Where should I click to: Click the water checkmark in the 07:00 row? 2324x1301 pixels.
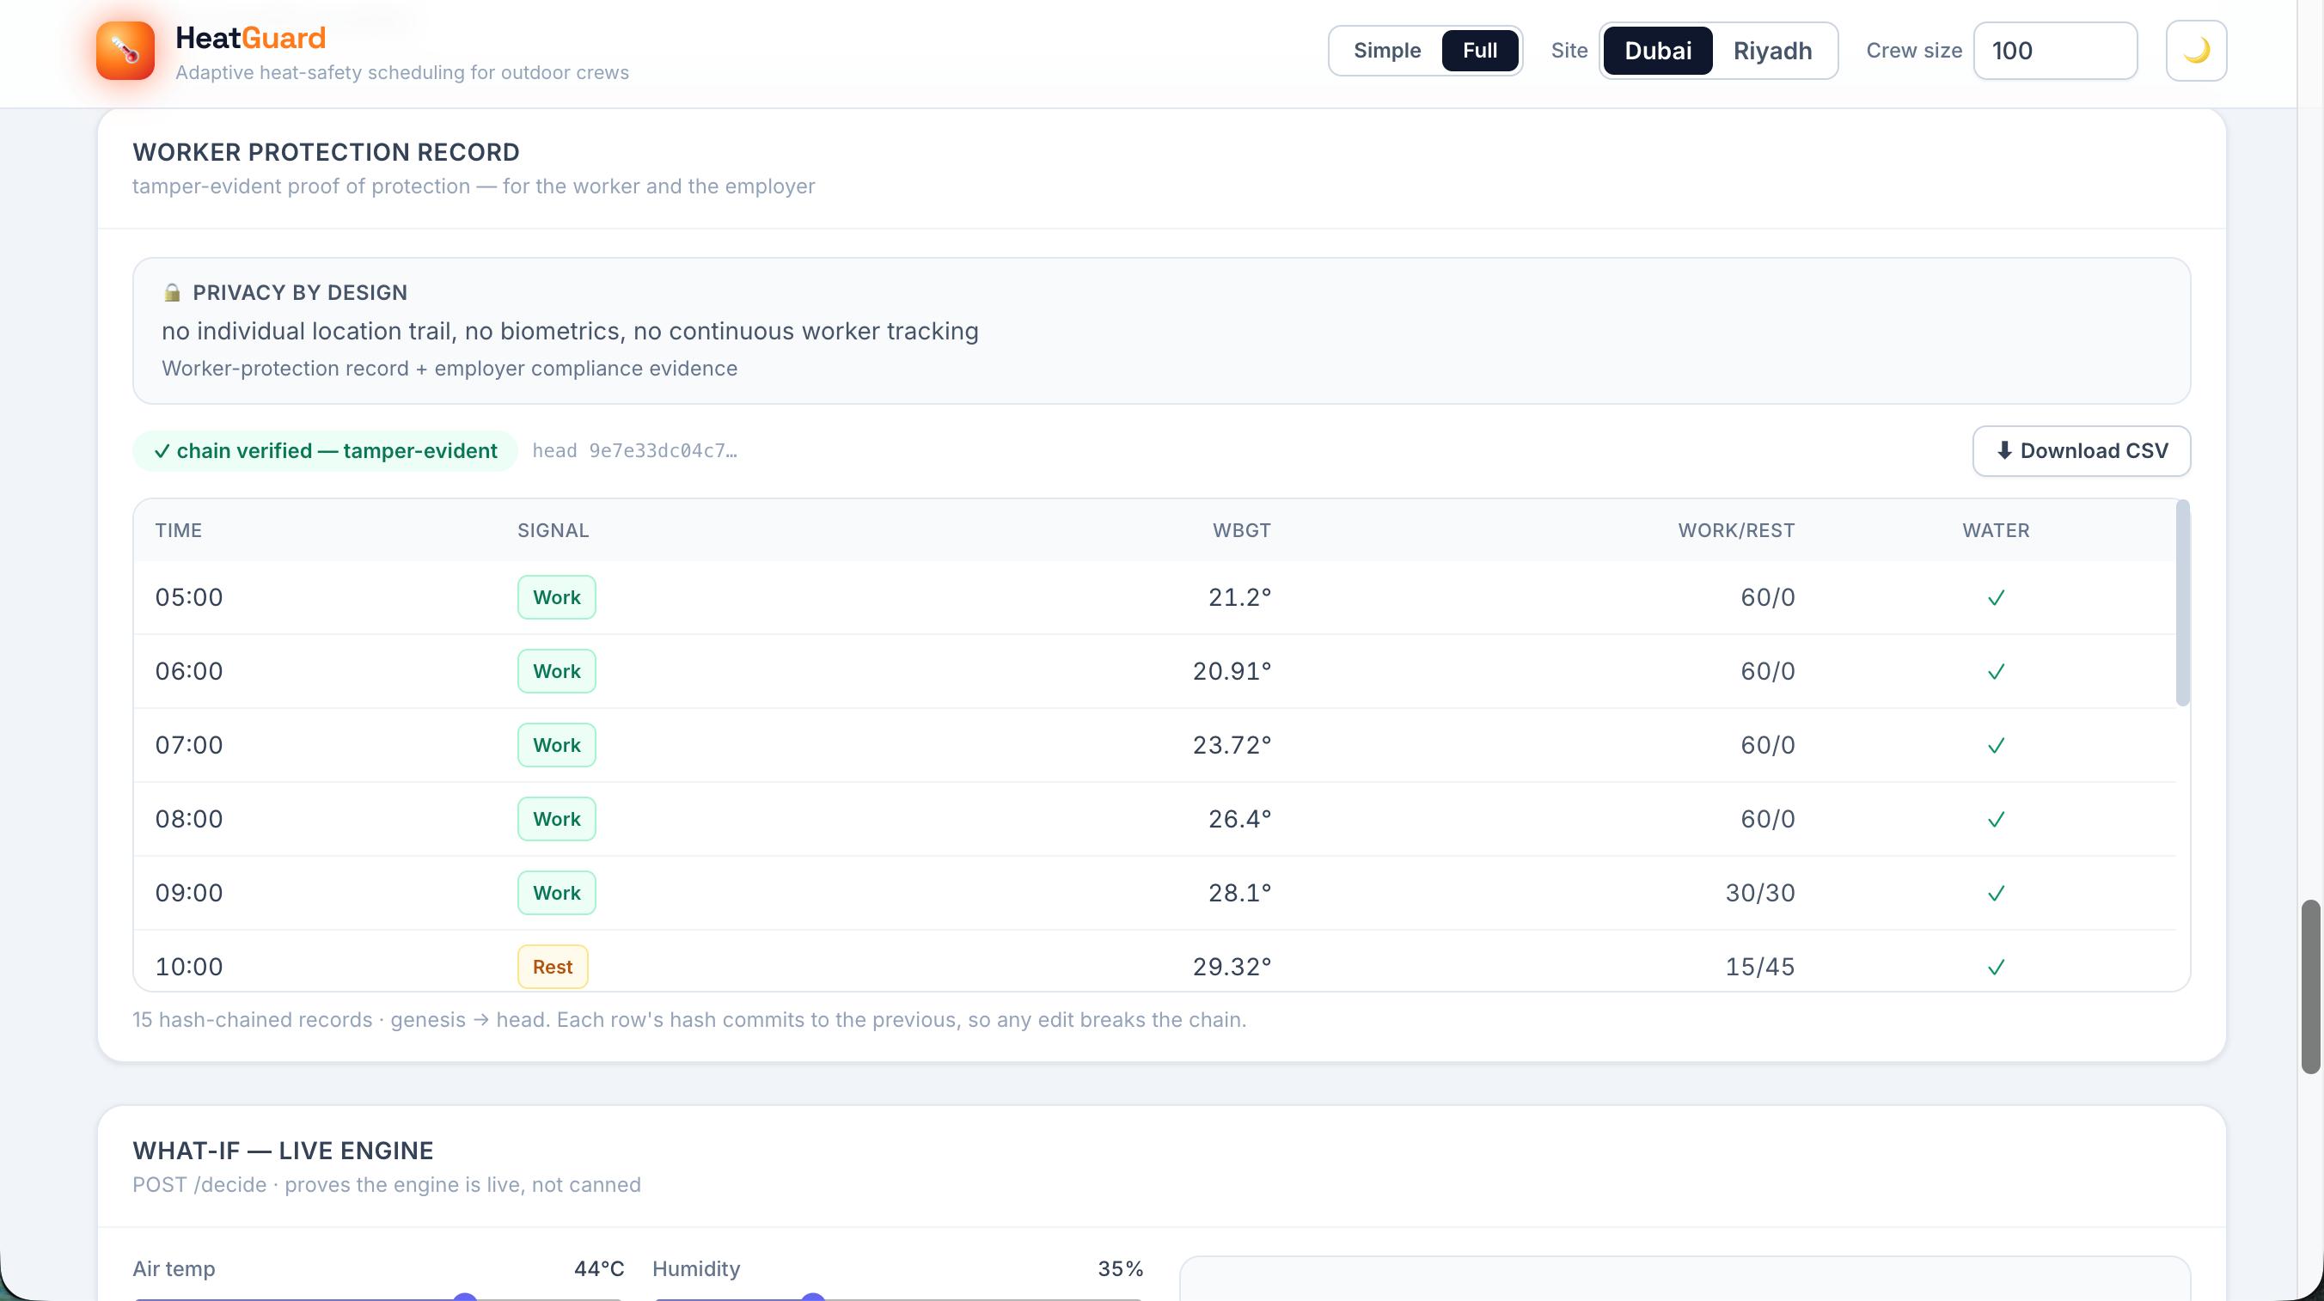click(1996, 745)
